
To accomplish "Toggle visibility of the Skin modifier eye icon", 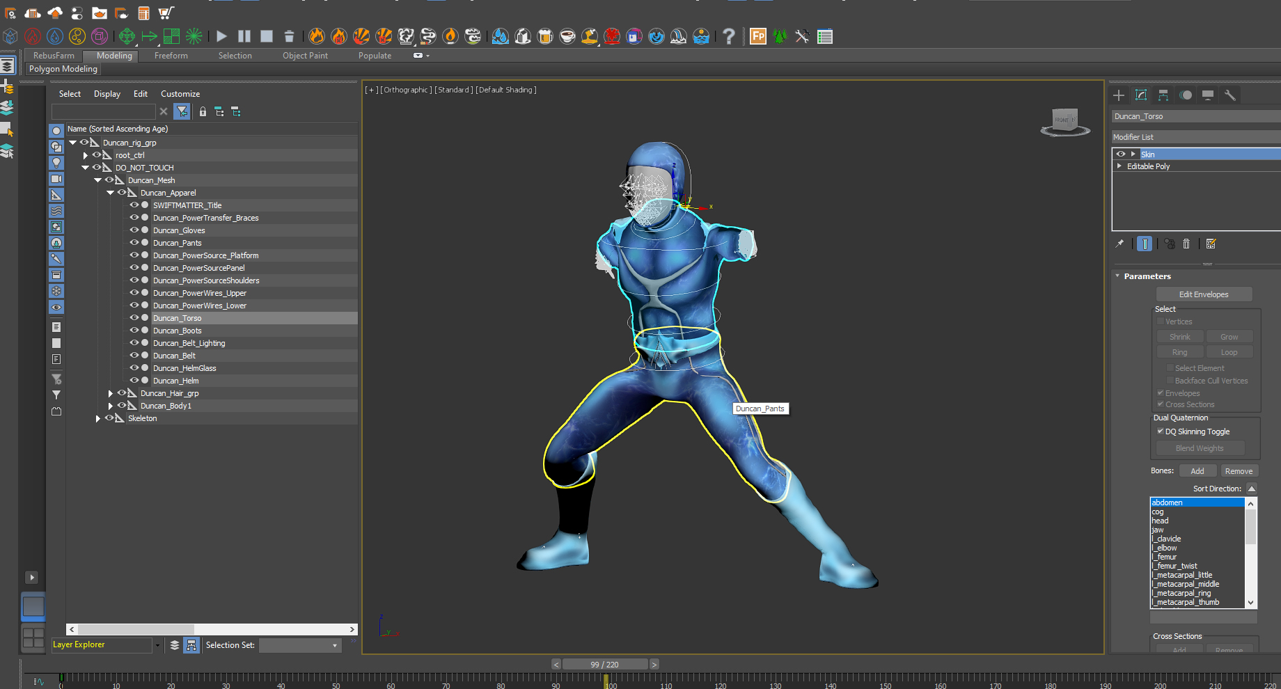I will (1121, 154).
